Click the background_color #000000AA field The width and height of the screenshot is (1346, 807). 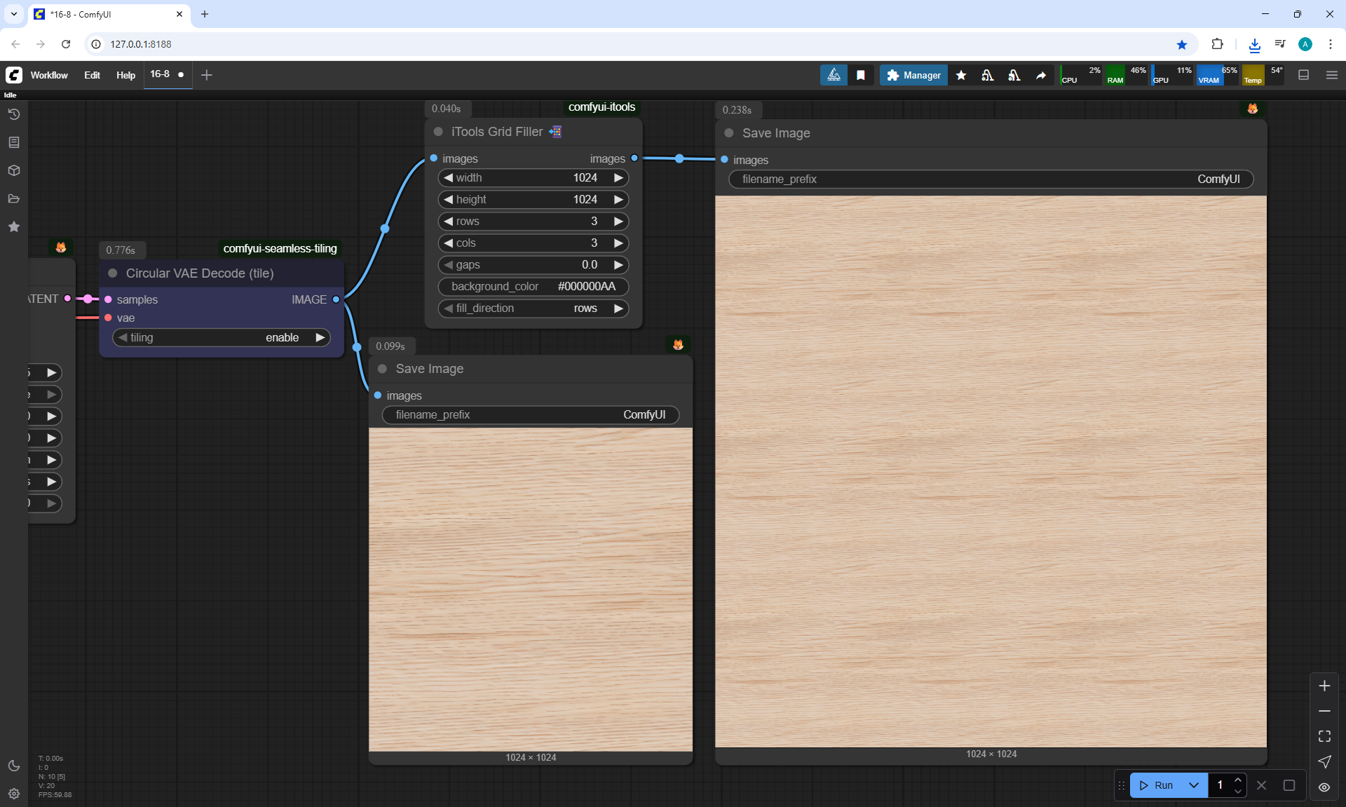[x=533, y=287]
